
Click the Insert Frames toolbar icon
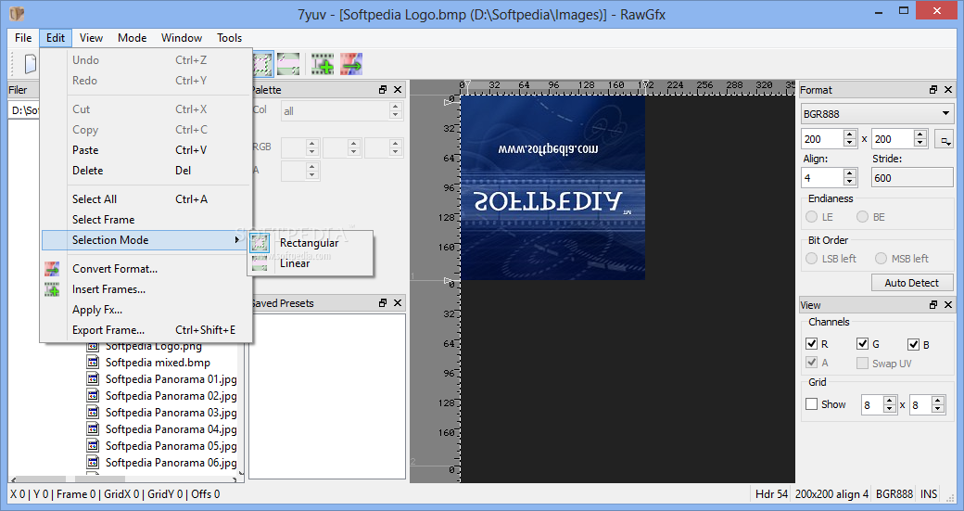[x=323, y=64]
